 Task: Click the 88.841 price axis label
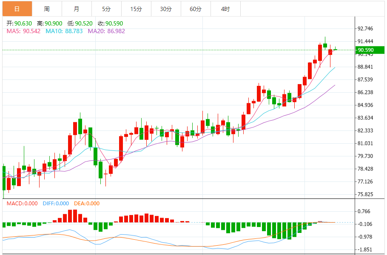click(365, 67)
